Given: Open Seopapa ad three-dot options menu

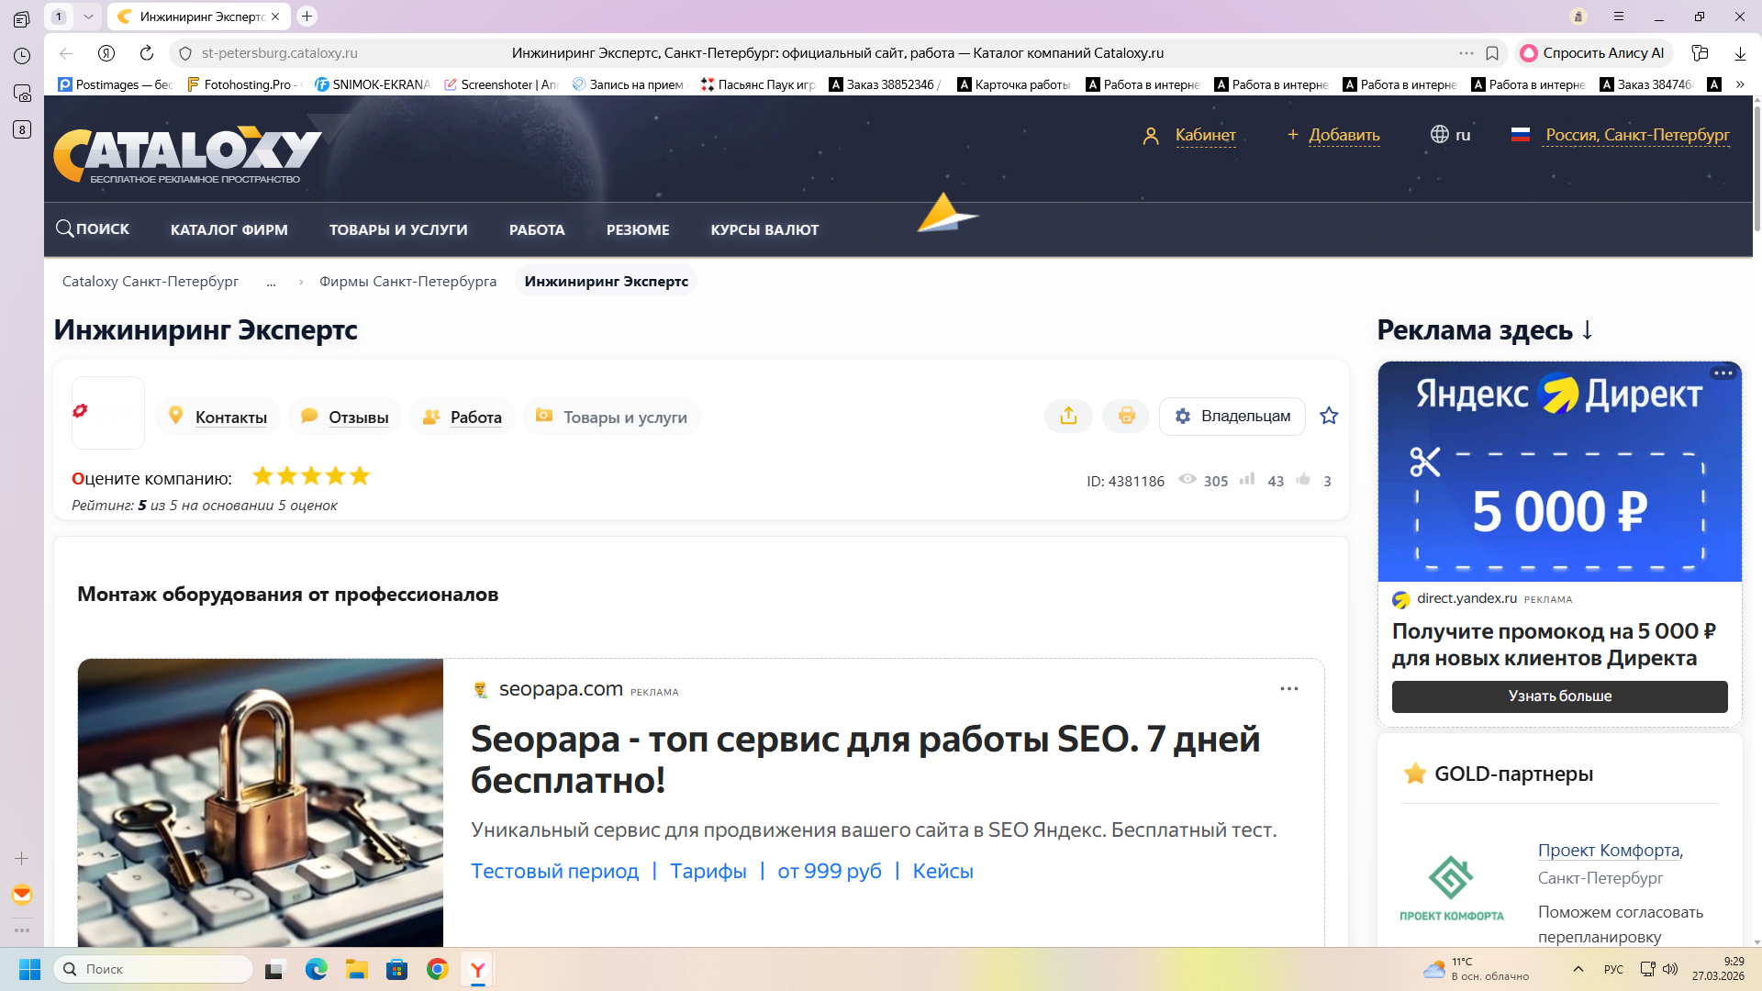Looking at the screenshot, I should (x=1288, y=689).
